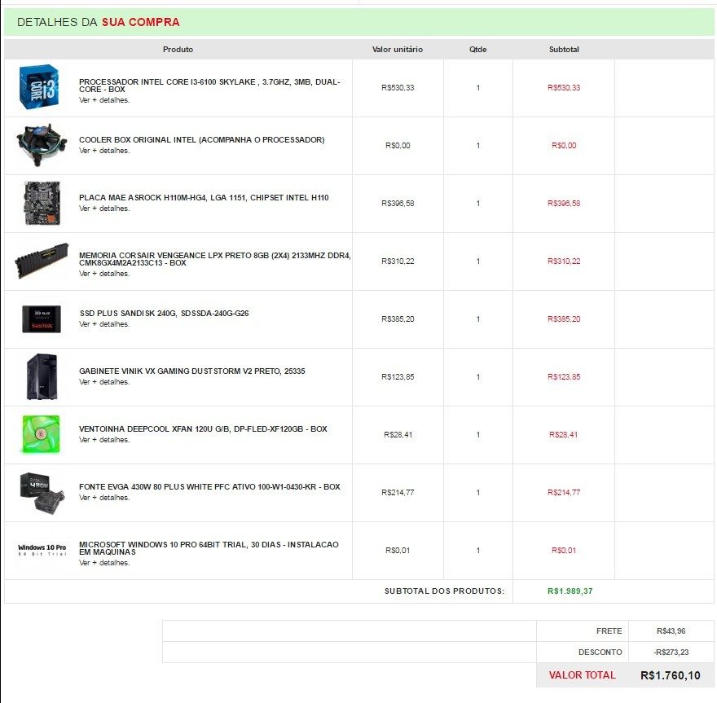Click the EVGA 430W power supply image
The image size is (717, 703).
(x=42, y=493)
